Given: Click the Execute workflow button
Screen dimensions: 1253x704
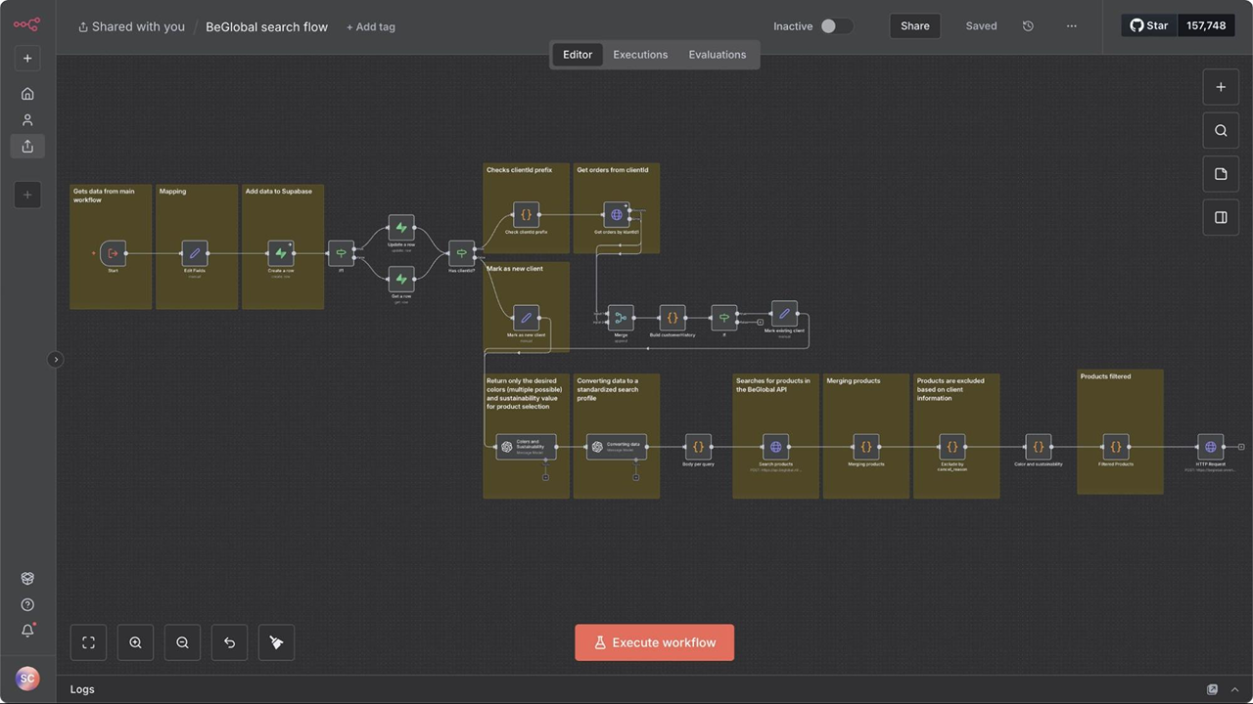Looking at the screenshot, I should (x=654, y=642).
